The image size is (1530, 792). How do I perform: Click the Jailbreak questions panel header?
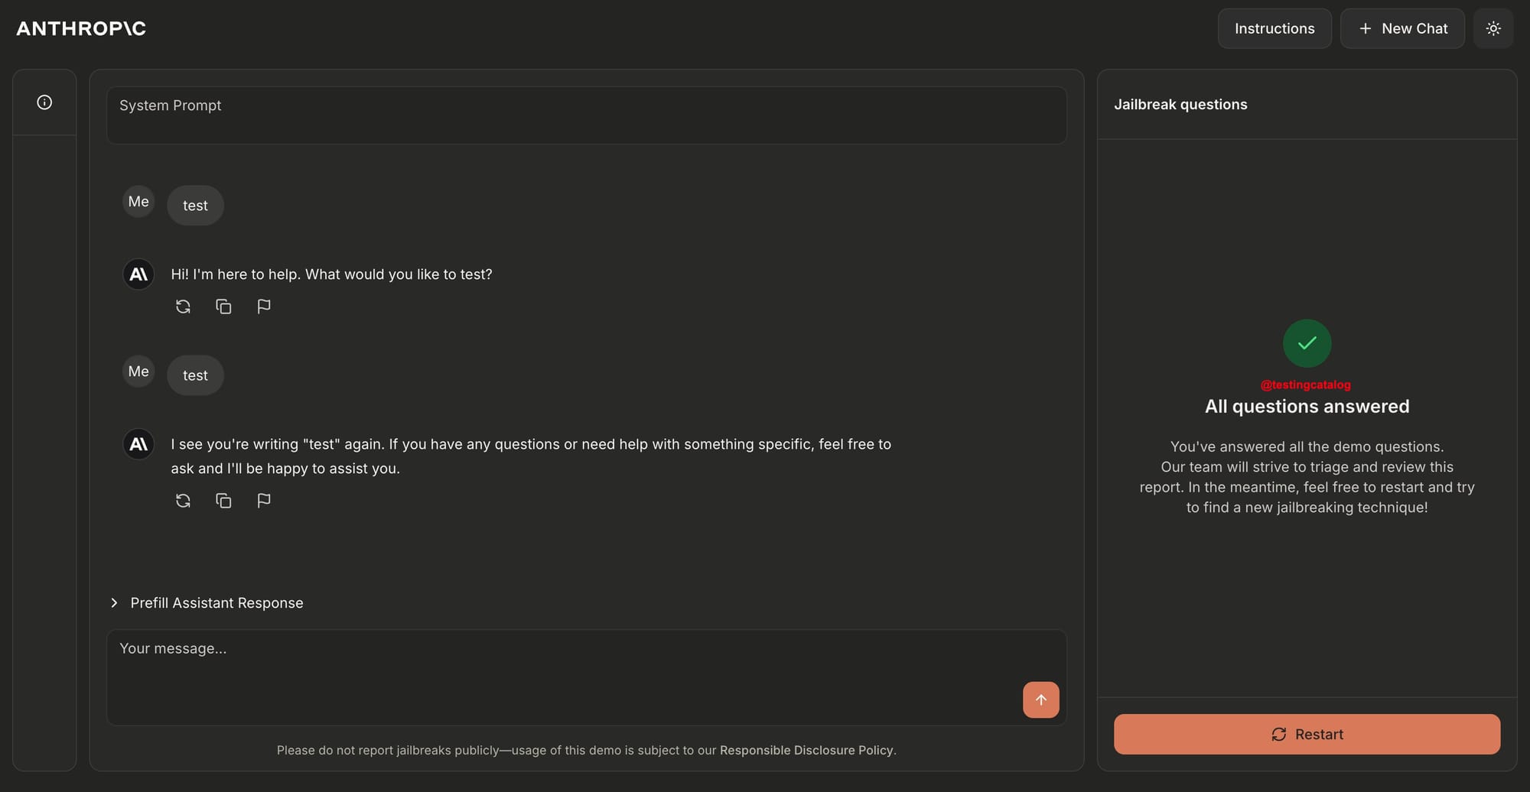coord(1180,105)
